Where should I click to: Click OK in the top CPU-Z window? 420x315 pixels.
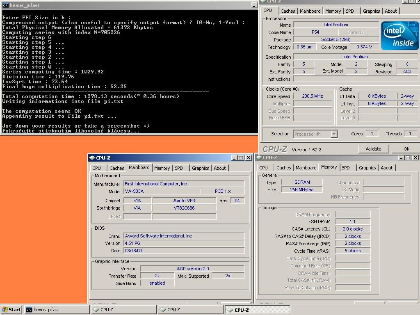click(x=406, y=149)
